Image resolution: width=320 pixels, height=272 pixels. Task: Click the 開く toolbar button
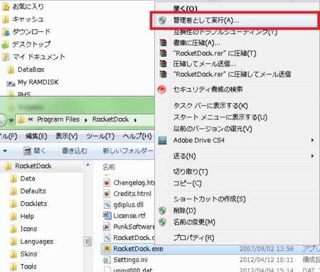tap(34, 151)
